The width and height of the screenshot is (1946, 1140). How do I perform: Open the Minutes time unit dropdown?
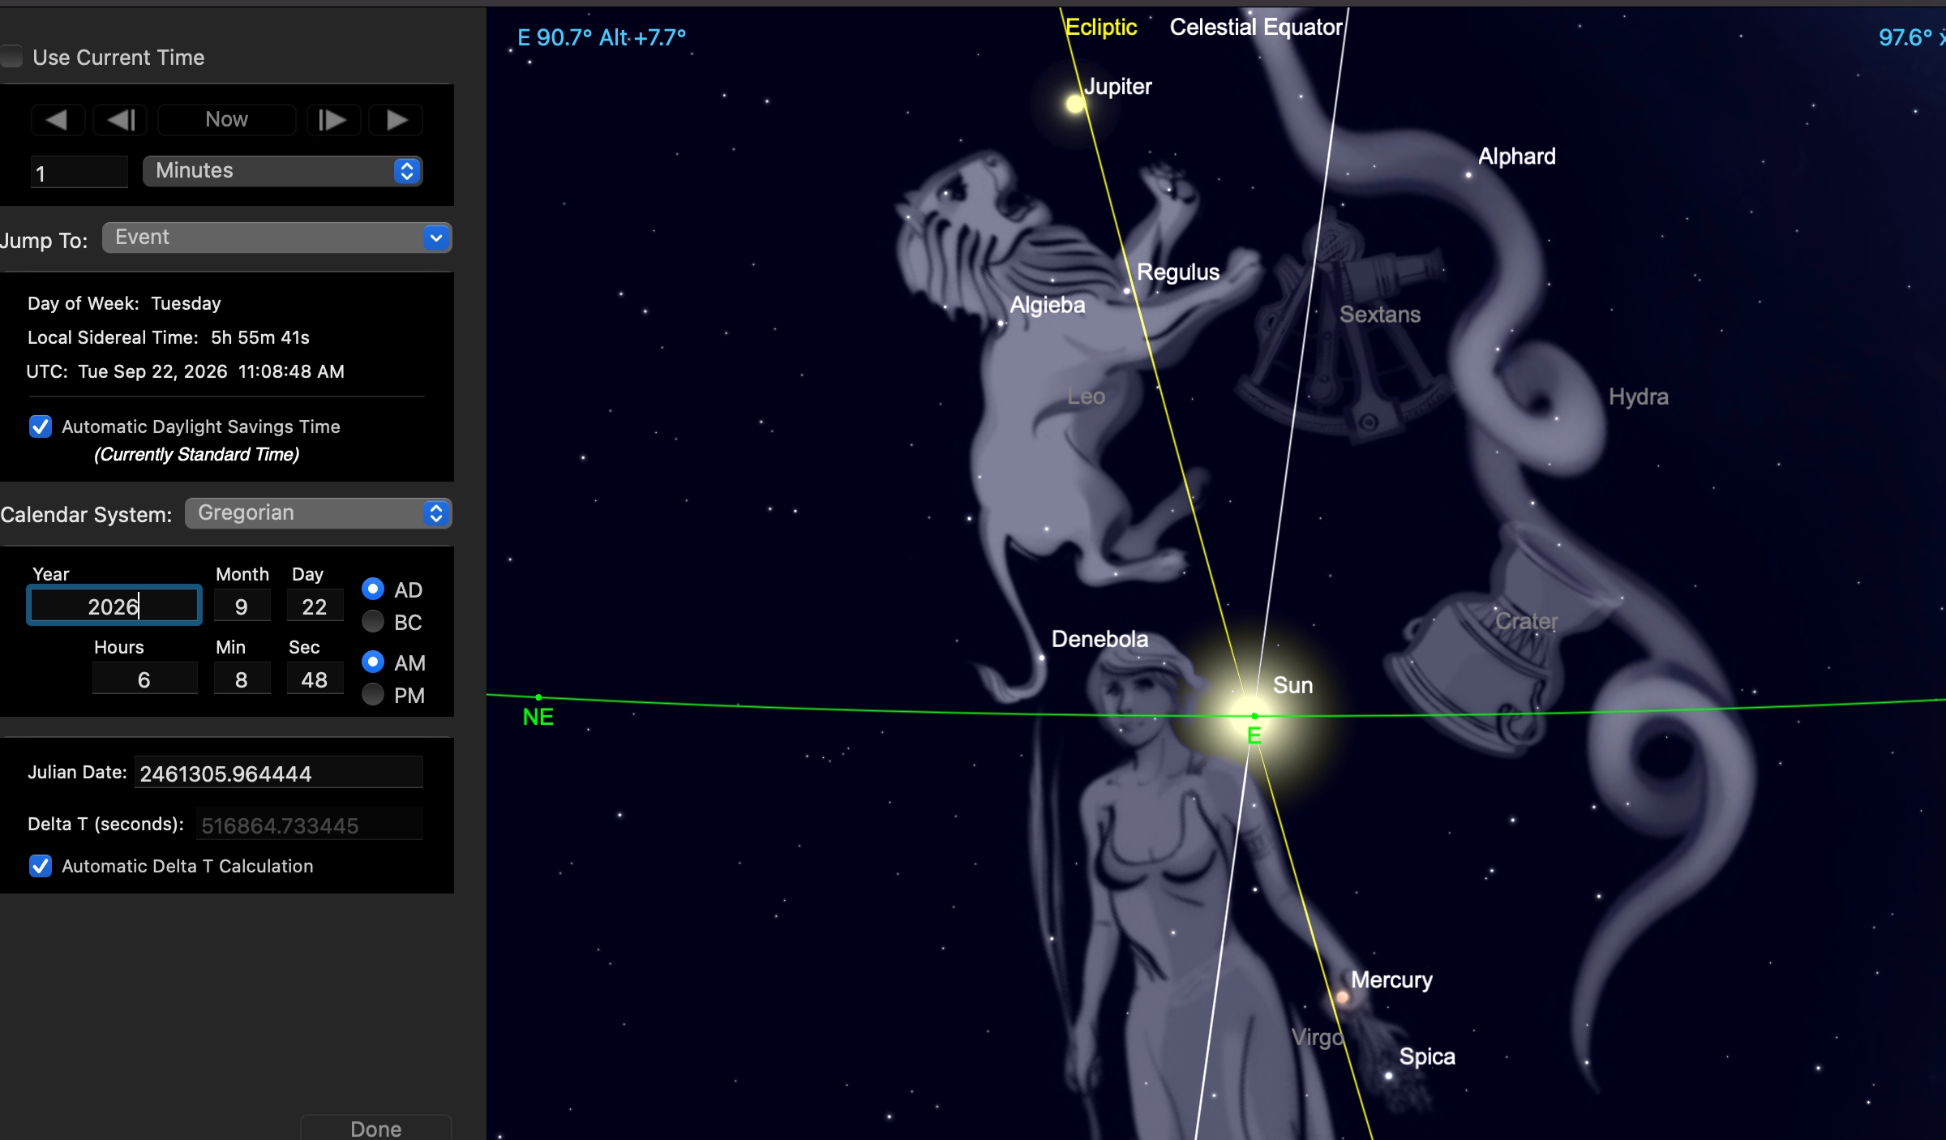point(283,171)
